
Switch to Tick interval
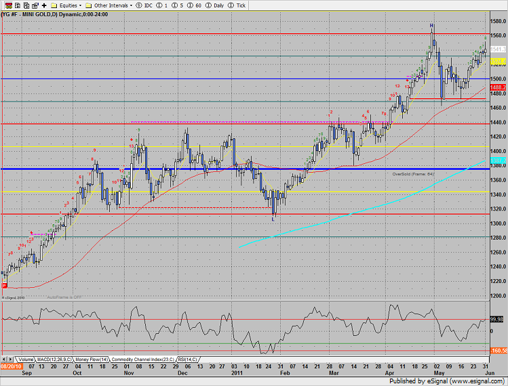(237, 5)
